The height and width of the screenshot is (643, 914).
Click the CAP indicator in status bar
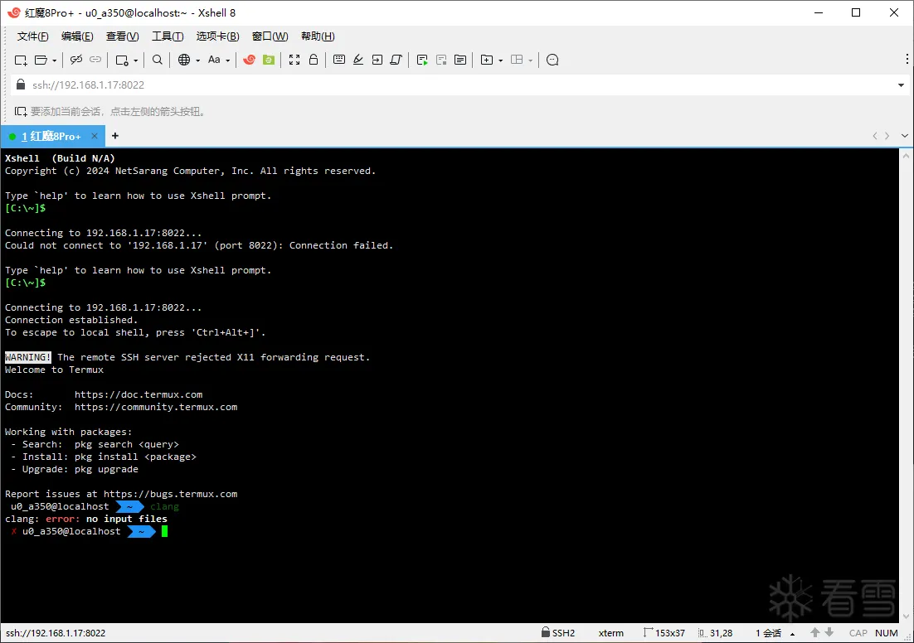[858, 633]
